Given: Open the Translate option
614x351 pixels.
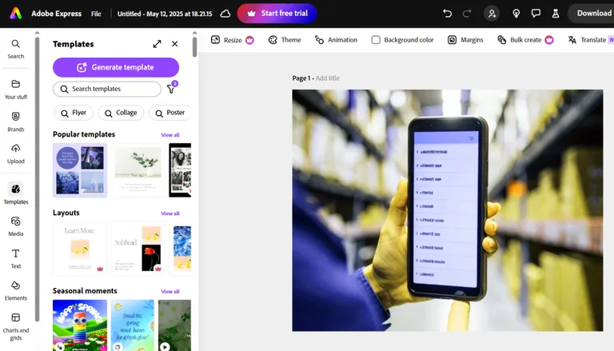Looking at the screenshot, I should pyautogui.click(x=590, y=40).
